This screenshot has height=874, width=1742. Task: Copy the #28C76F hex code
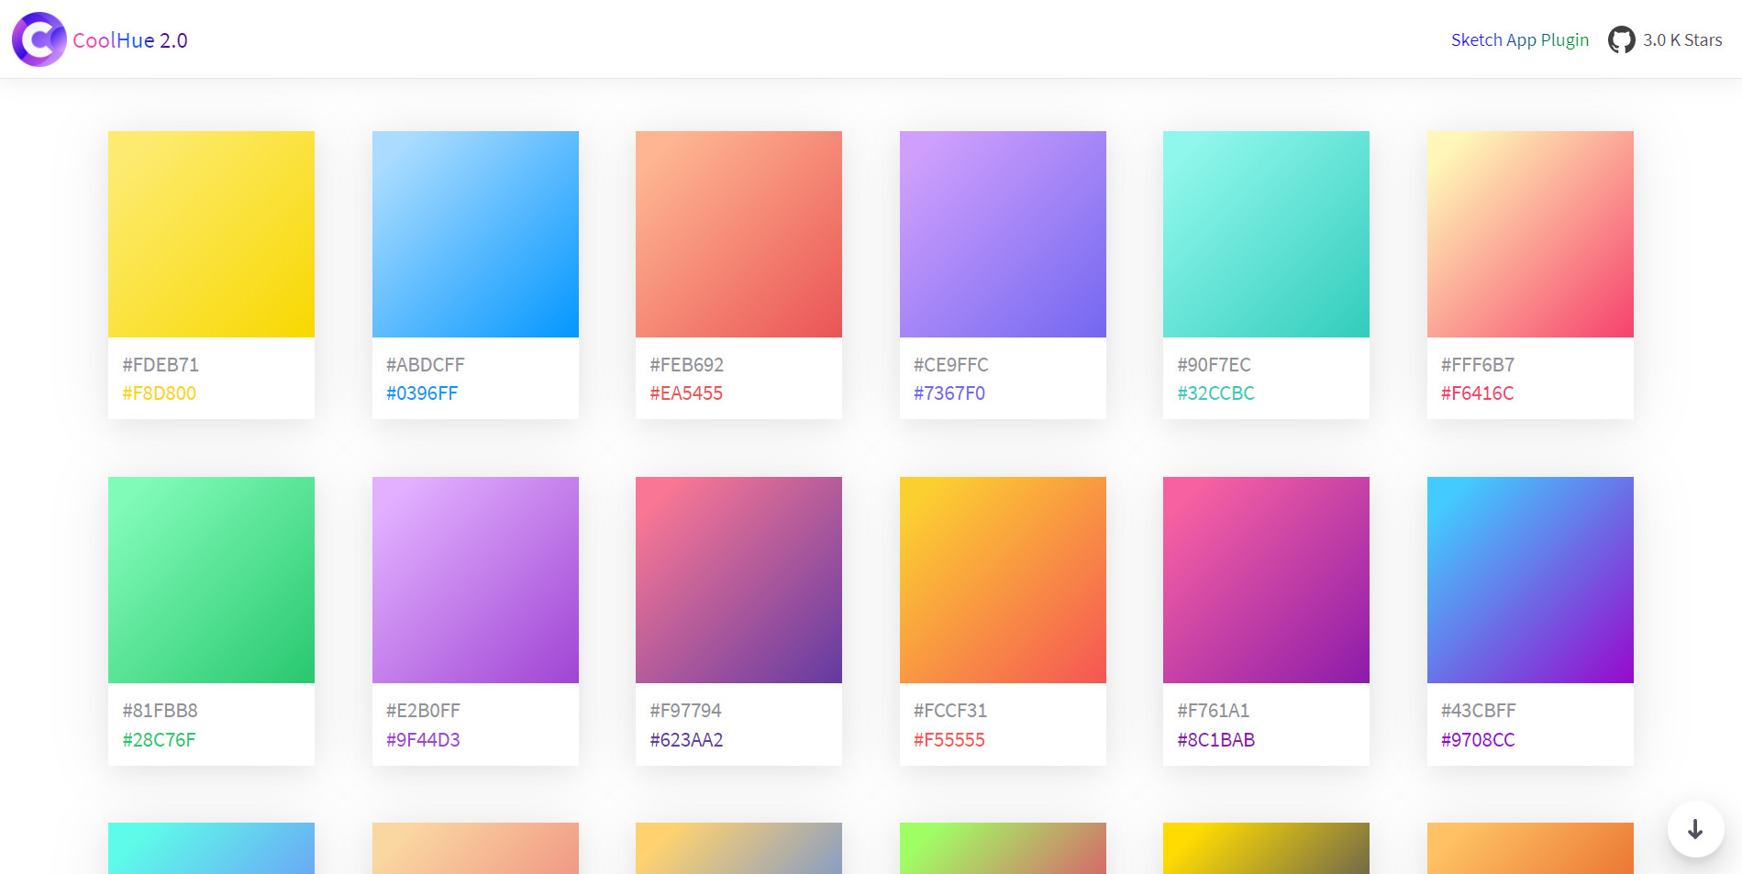click(160, 740)
